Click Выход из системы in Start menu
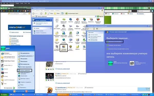This screenshot has height=96, width=154. point(19,91)
